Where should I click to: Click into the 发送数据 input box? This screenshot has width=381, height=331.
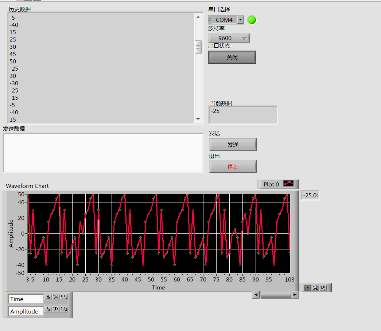(x=103, y=153)
